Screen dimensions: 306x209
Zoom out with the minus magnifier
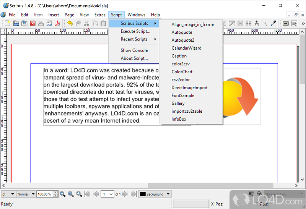(x=62, y=194)
